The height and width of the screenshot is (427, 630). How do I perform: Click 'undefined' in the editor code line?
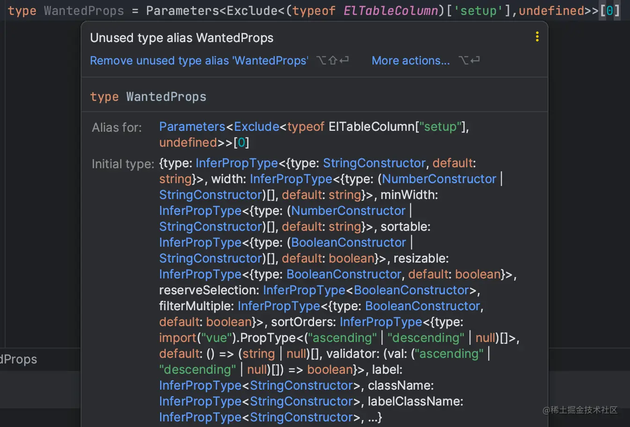pyautogui.click(x=551, y=11)
